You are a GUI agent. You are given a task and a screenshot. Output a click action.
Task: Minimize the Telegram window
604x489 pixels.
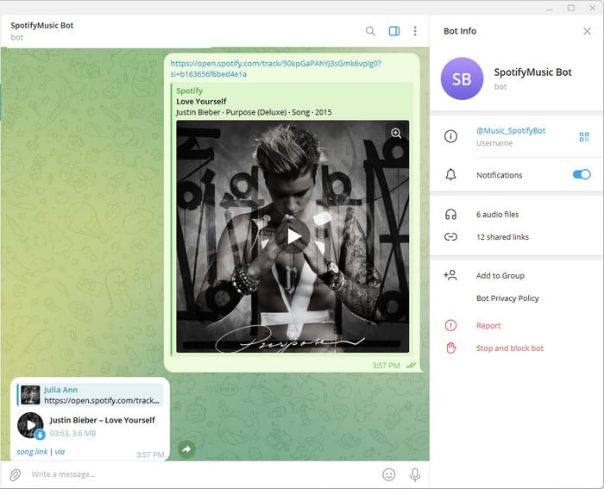point(550,8)
